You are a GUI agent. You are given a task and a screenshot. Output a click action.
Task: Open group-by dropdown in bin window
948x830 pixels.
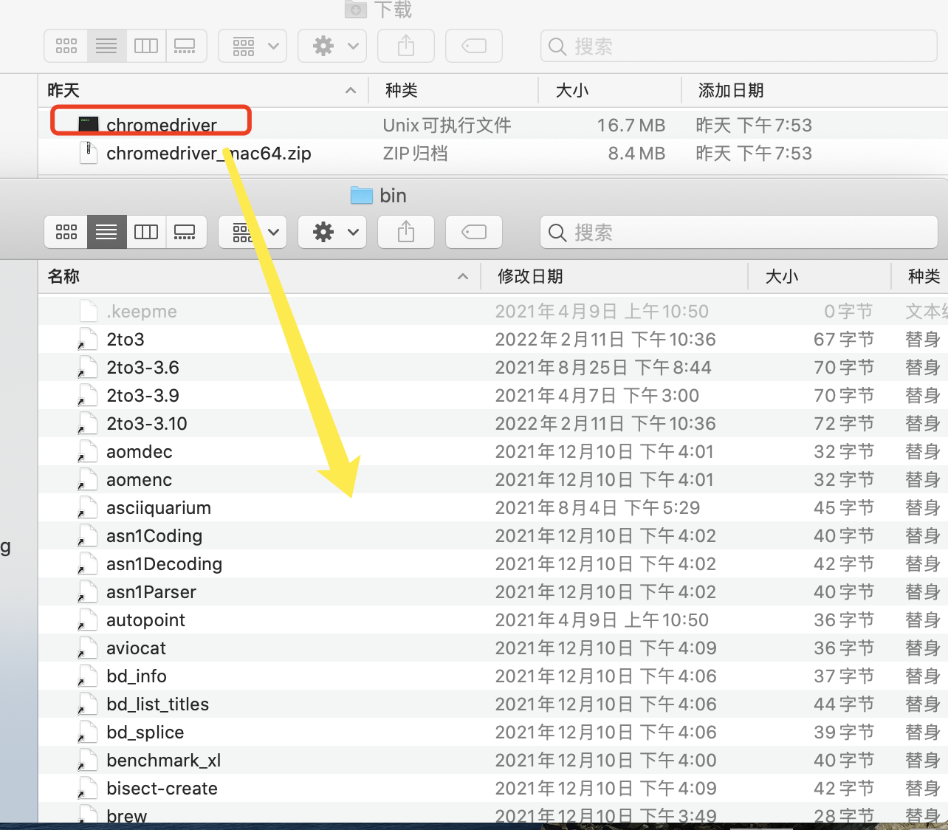(253, 232)
